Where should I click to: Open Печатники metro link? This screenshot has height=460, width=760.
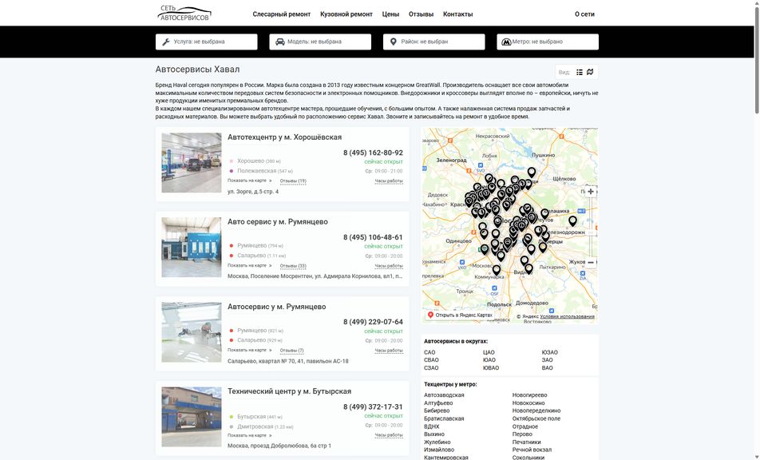pos(526,442)
